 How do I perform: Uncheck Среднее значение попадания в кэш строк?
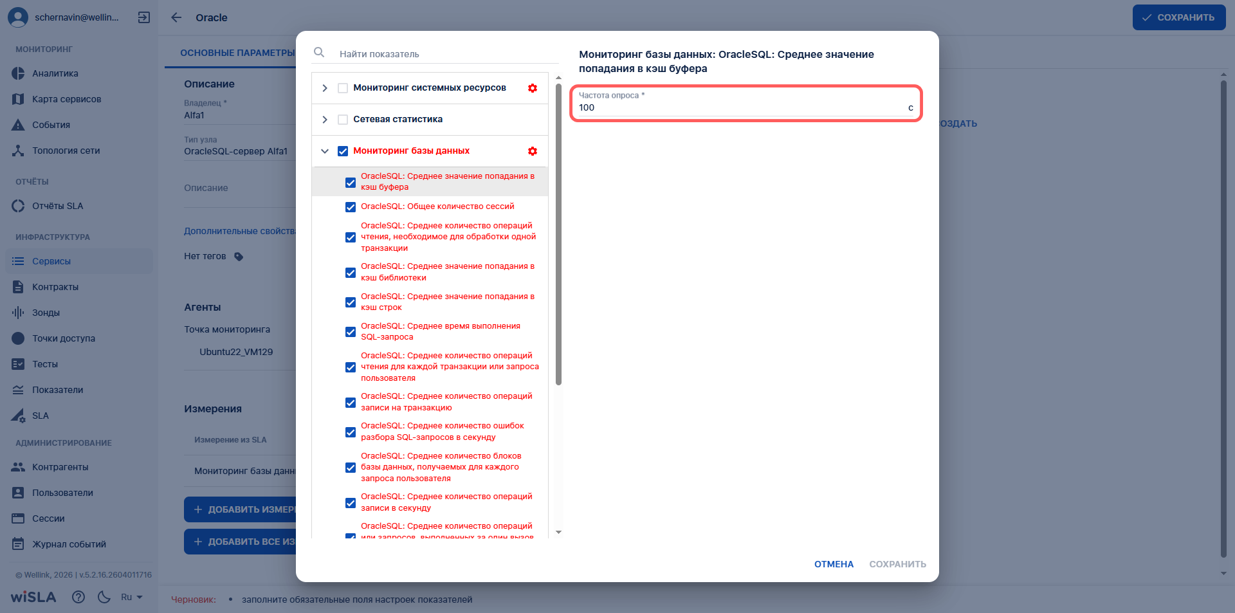(351, 302)
